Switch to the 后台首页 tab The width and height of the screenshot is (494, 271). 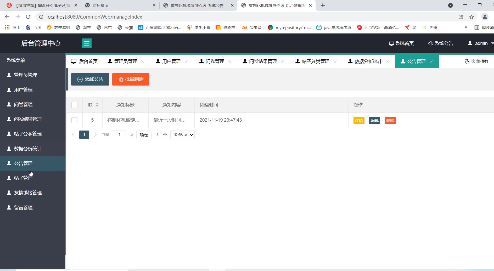[84, 61]
